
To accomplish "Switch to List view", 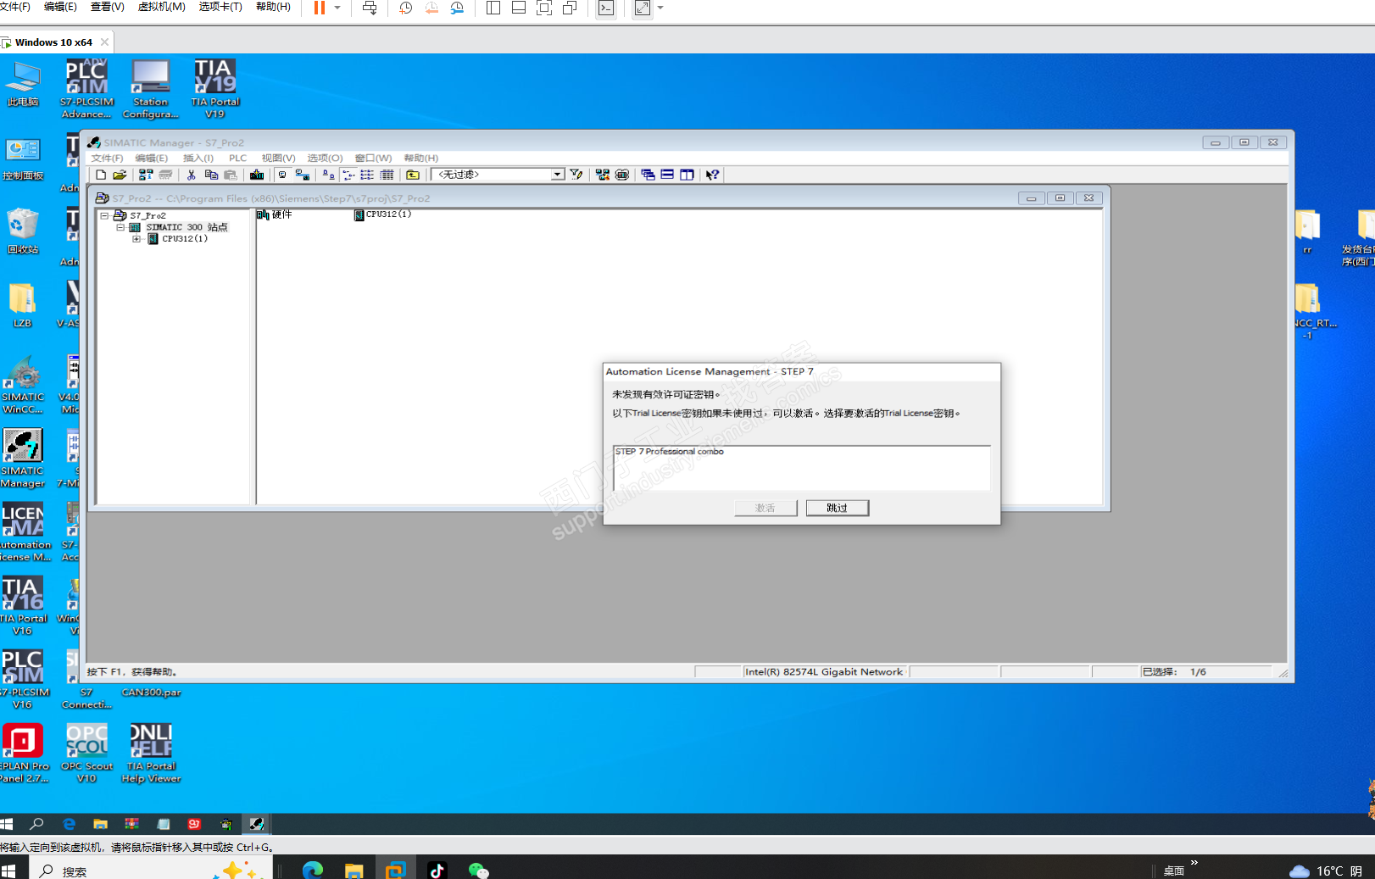I will 367,175.
